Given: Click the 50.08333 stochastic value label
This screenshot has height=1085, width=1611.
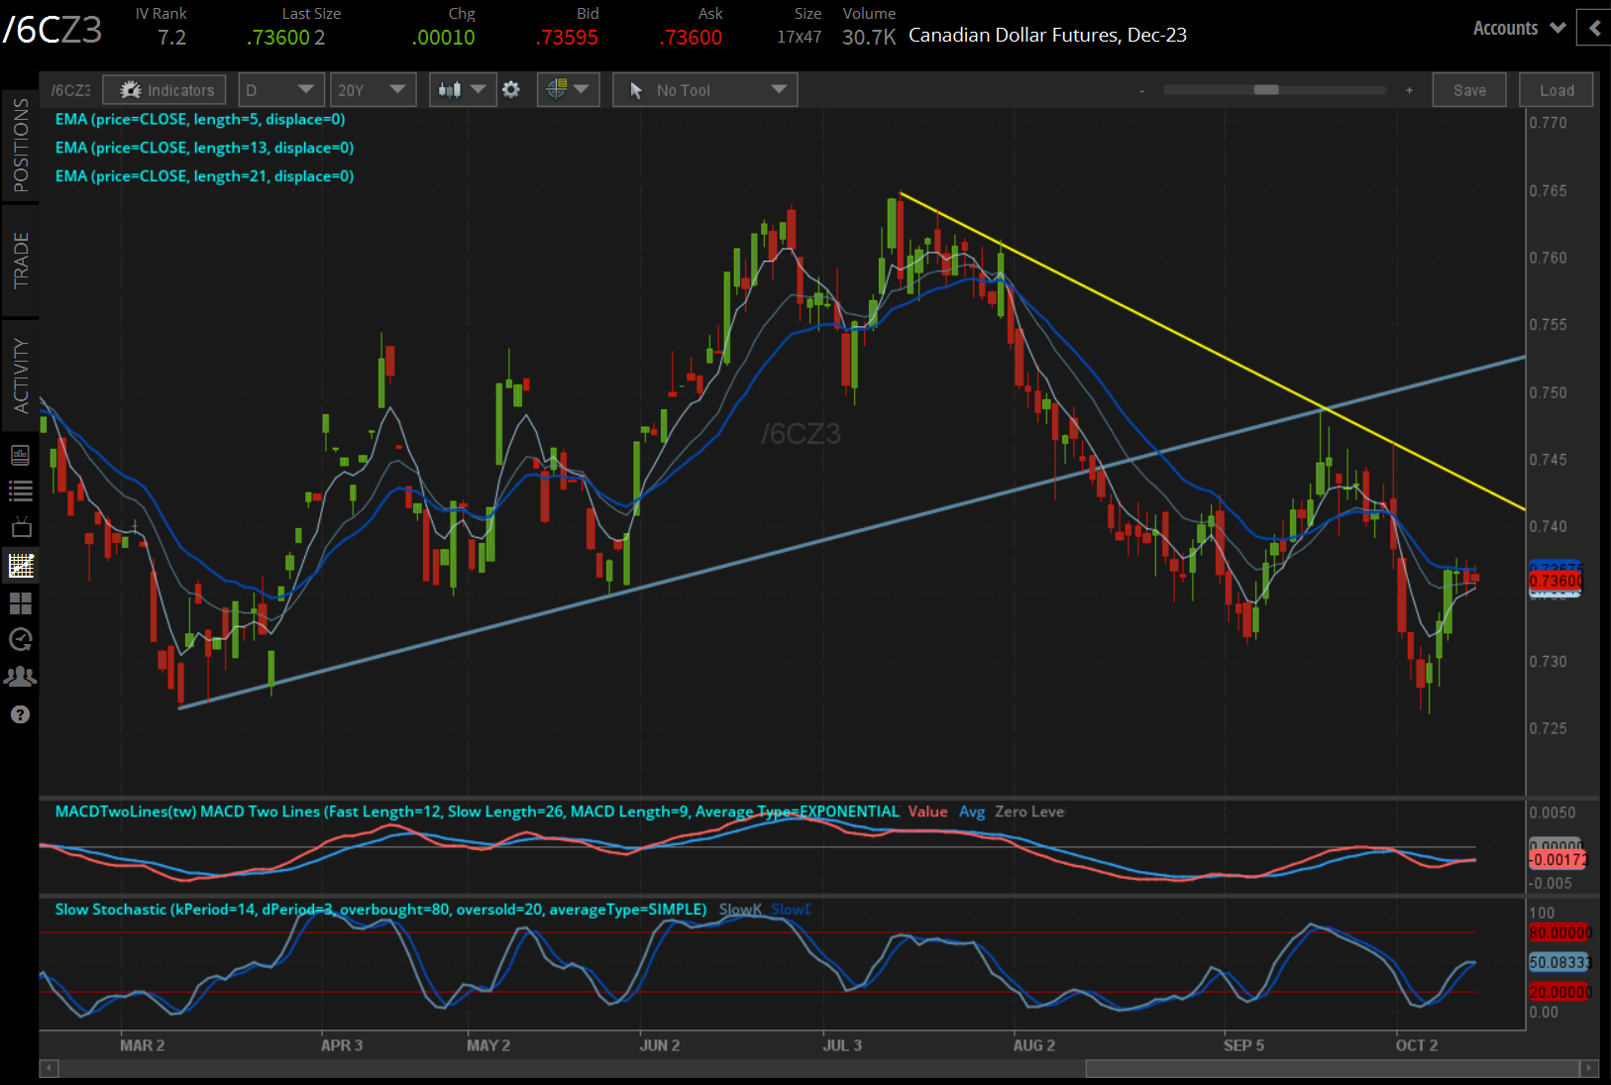Looking at the screenshot, I should (x=1559, y=962).
